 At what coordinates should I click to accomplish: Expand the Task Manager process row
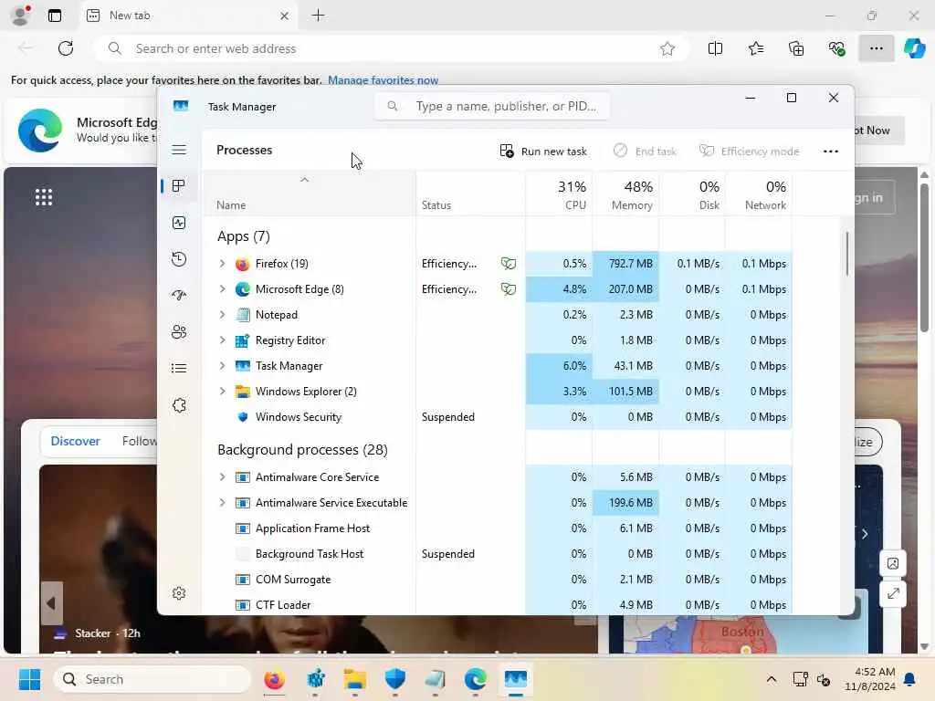[x=222, y=366]
